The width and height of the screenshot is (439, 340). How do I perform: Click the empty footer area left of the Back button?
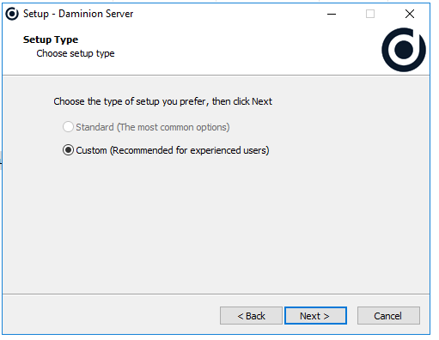coord(110,315)
